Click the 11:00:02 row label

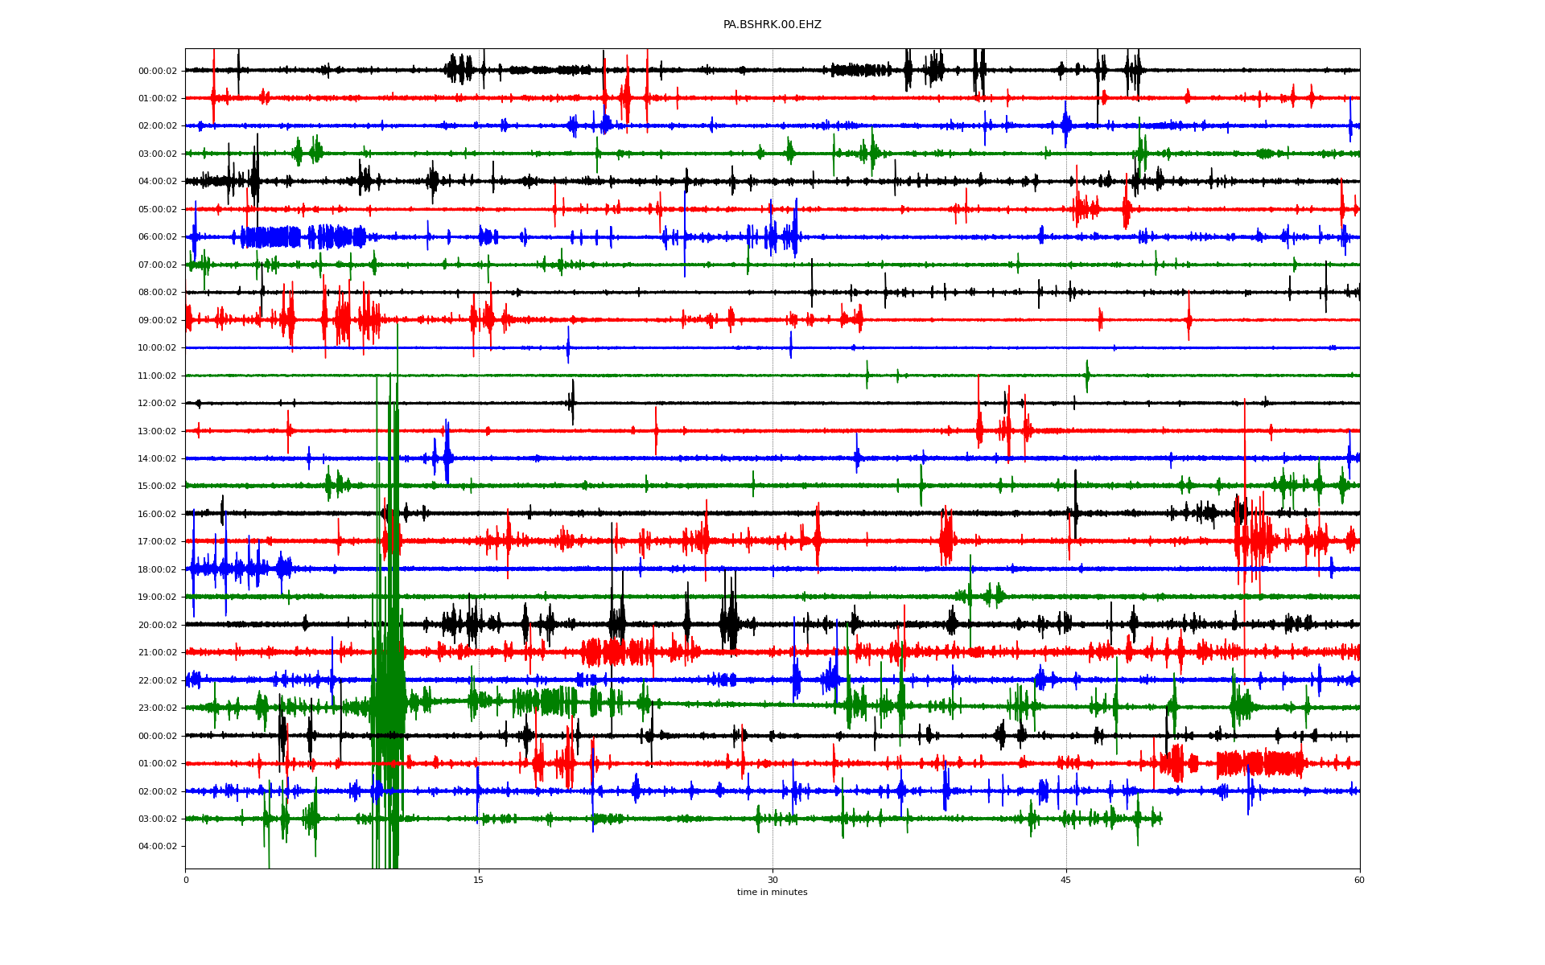pos(157,376)
